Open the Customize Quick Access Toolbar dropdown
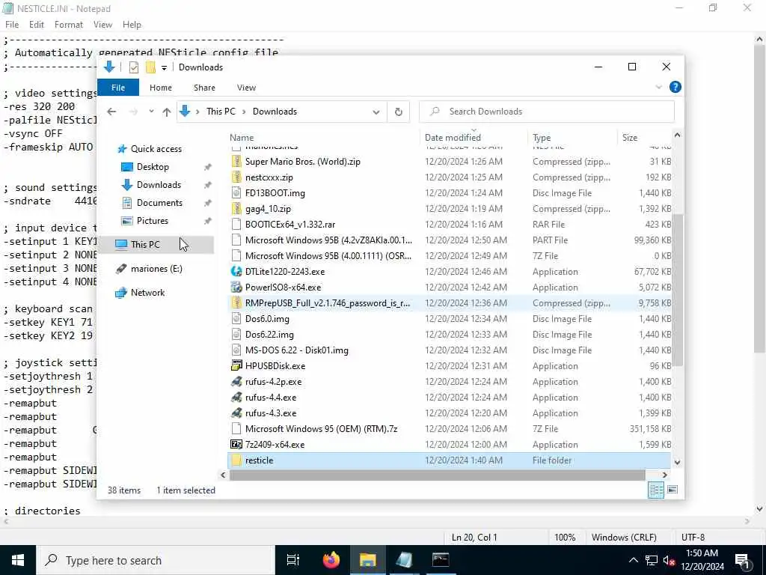766x575 pixels. click(x=164, y=67)
